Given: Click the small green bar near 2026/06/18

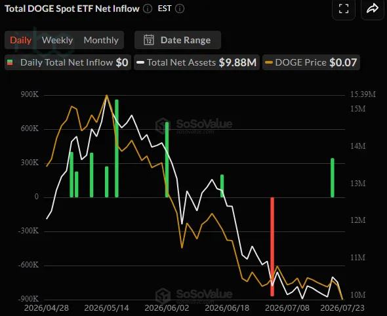Looking at the screenshot, I should tap(222, 186).
